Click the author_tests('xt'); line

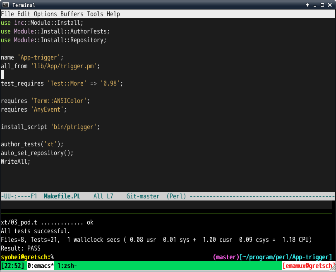pyautogui.click(x=32, y=144)
